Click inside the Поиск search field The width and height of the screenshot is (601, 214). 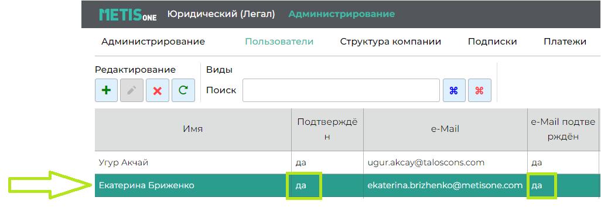[x=341, y=90]
